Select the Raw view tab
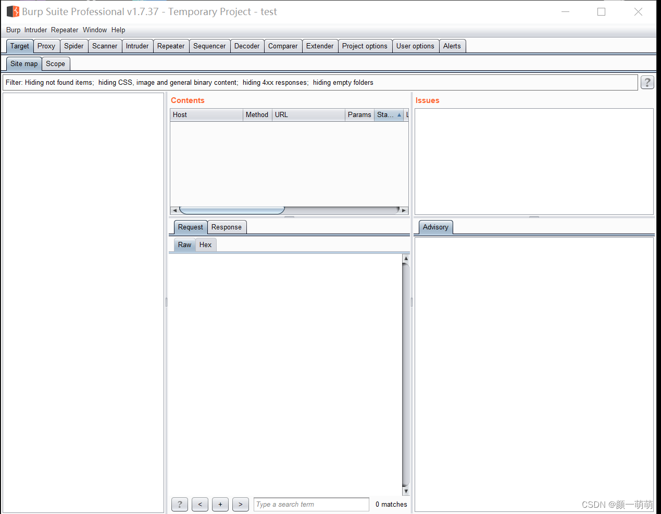Image resolution: width=661 pixels, height=514 pixels. tap(185, 245)
